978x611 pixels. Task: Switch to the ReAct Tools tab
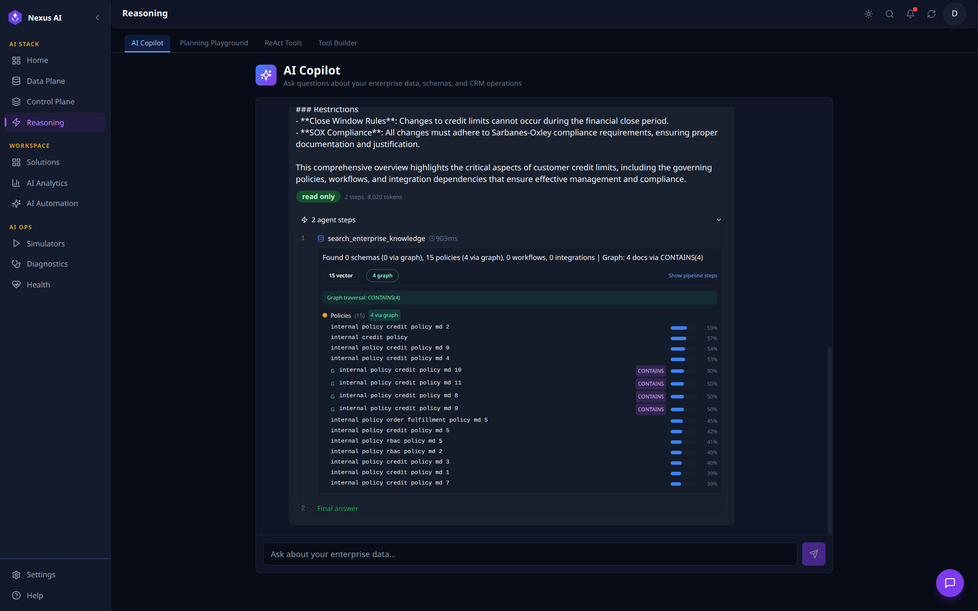[x=283, y=43]
